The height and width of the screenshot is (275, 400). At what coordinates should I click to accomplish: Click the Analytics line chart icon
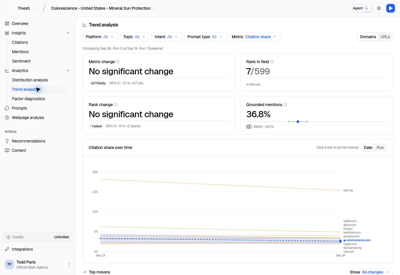pos(7,71)
